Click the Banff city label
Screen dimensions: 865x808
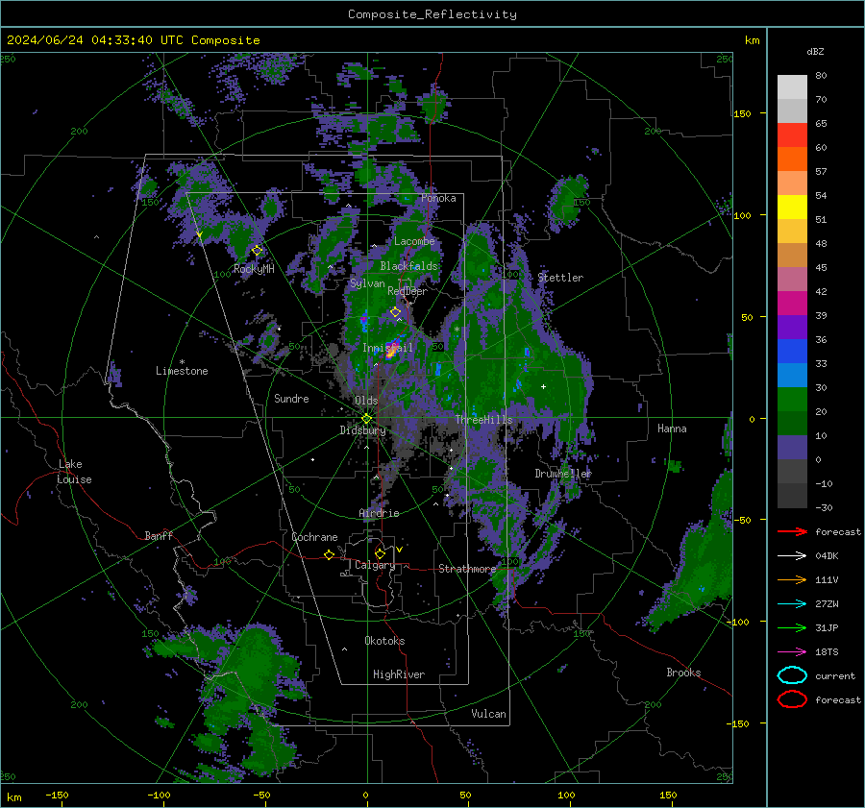coord(159,535)
